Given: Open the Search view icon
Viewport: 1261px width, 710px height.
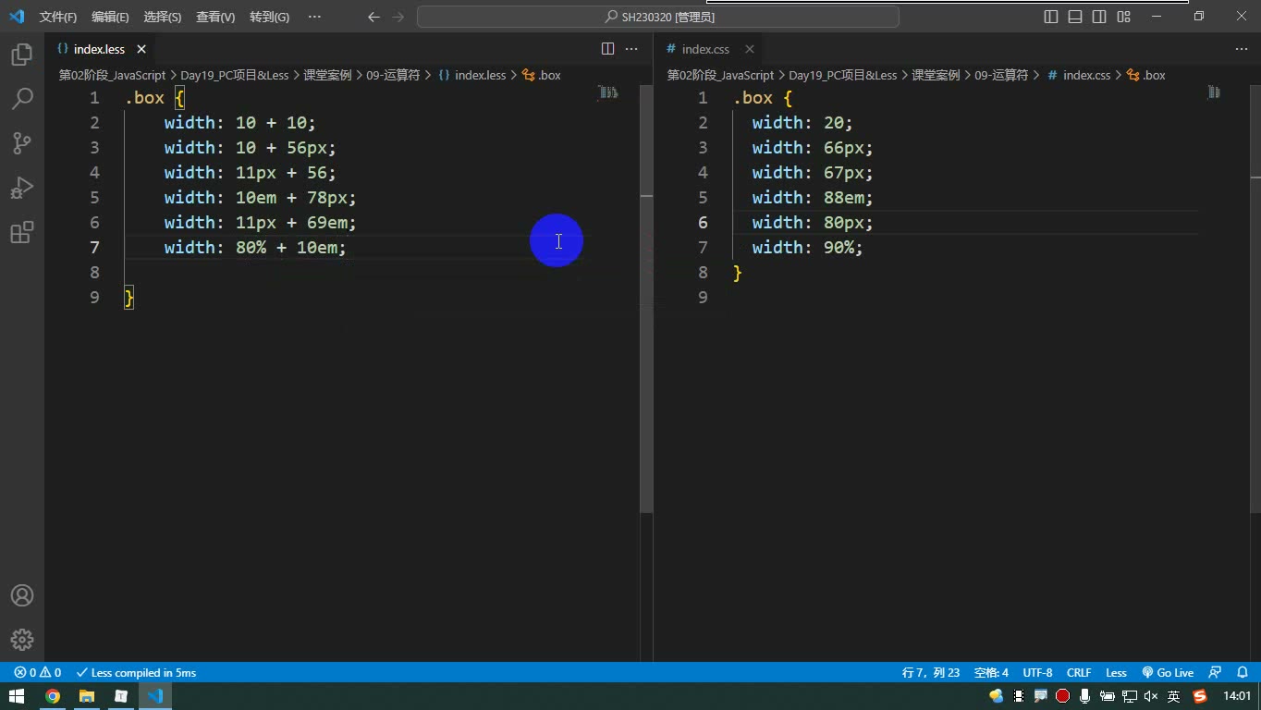Looking at the screenshot, I should [x=22, y=98].
